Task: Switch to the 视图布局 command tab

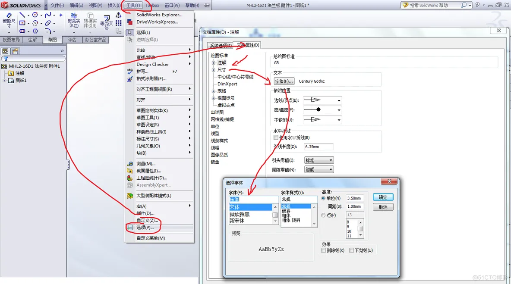Action: tap(11, 40)
